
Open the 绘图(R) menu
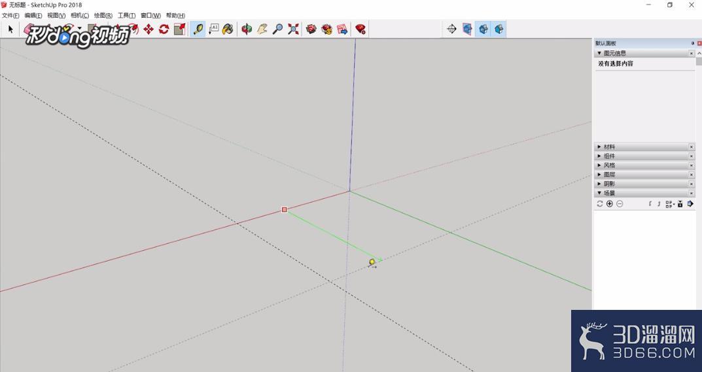click(x=103, y=16)
